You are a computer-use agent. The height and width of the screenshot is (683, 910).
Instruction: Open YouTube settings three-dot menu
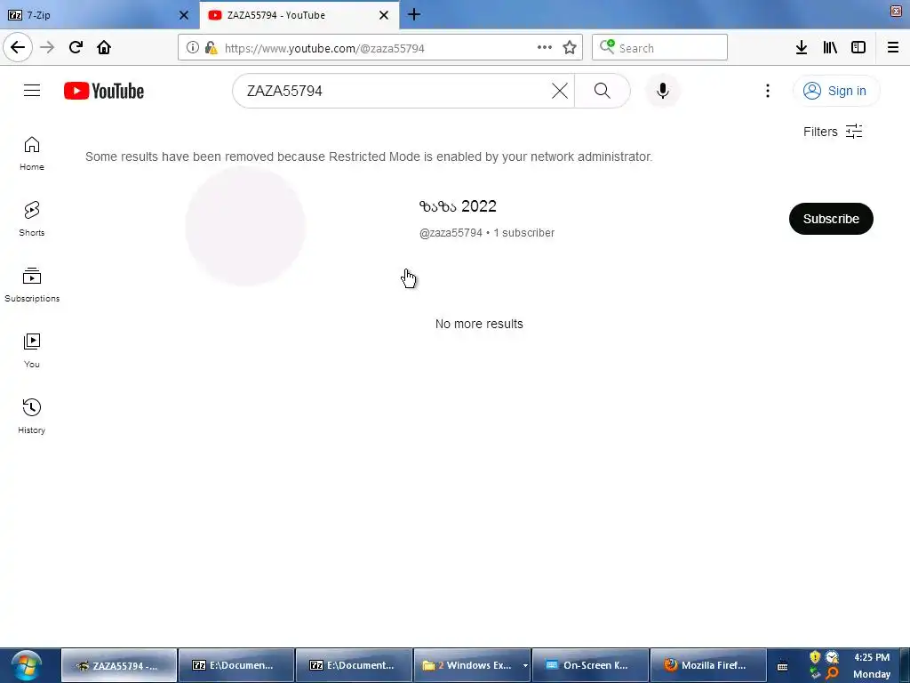[767, 91]
